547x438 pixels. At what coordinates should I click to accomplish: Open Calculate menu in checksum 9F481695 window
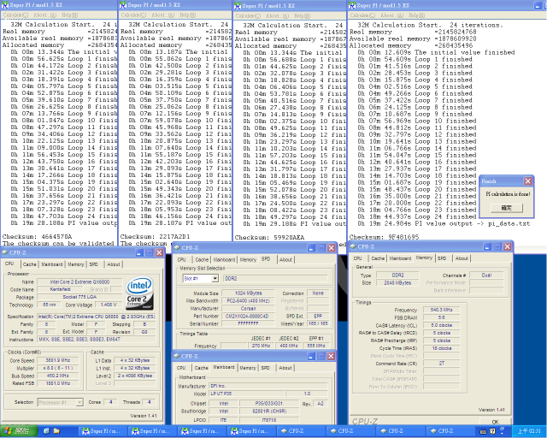[362, 15]
